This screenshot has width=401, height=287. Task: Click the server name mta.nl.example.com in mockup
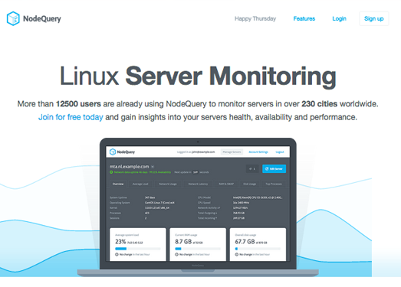pyautogui.click(x=129, y=167)
